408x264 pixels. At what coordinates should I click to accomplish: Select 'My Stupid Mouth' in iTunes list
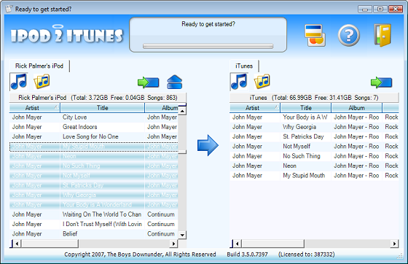tap(314, 176)
